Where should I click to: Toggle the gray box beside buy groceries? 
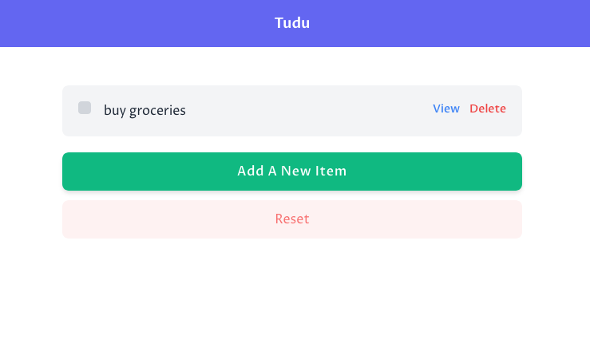pos(85,108)
